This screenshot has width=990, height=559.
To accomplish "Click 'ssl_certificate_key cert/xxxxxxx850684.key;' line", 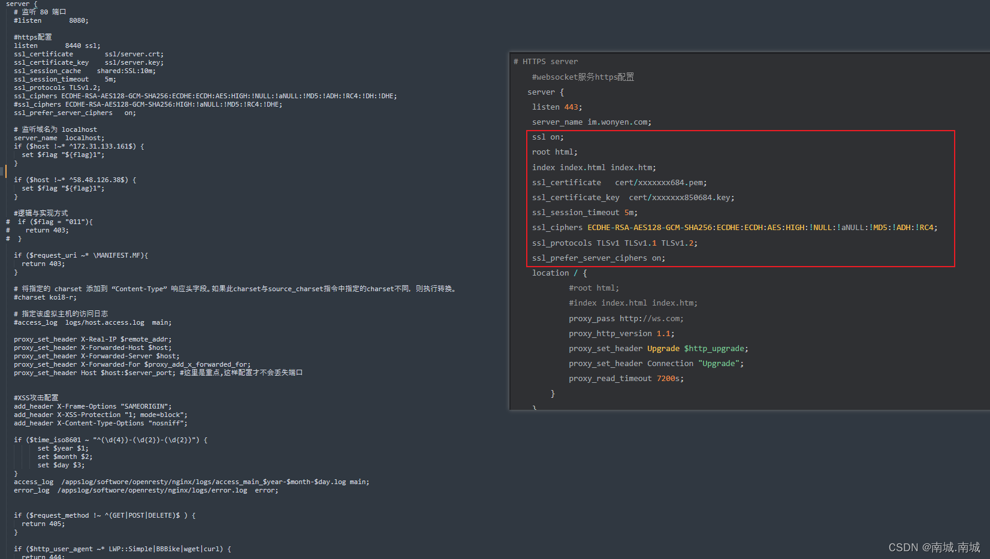I will pyautogui.click(x=633, y=197).
